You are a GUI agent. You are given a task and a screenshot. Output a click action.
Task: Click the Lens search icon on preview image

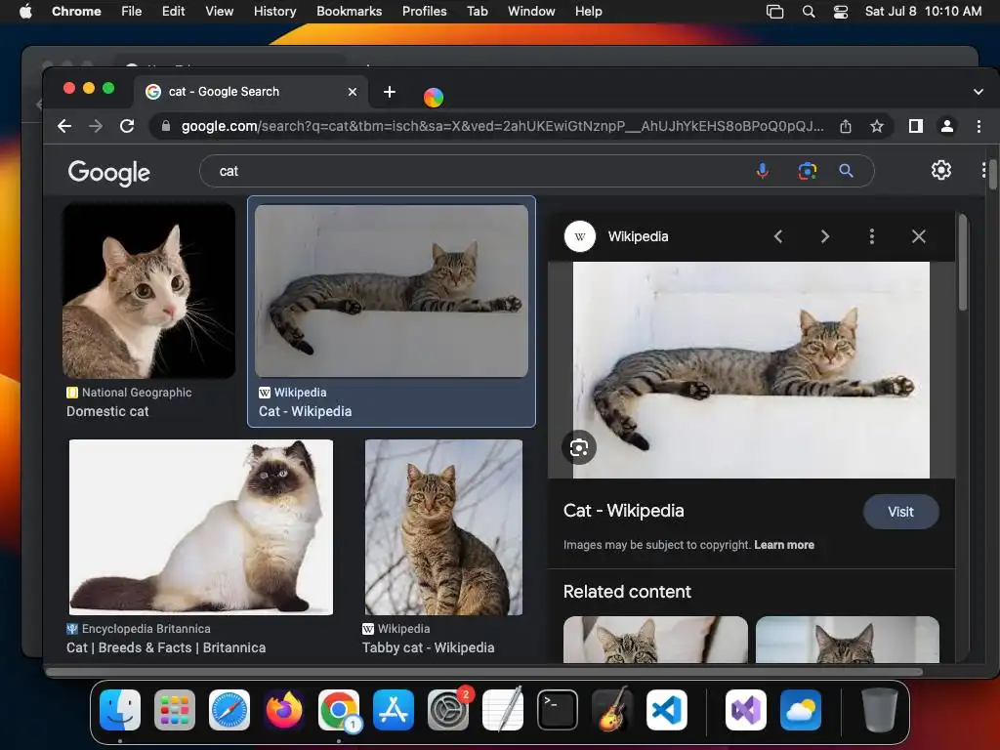pos(579,447)
